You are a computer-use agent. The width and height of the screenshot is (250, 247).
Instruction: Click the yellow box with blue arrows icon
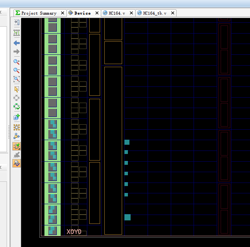coord(17,136)
